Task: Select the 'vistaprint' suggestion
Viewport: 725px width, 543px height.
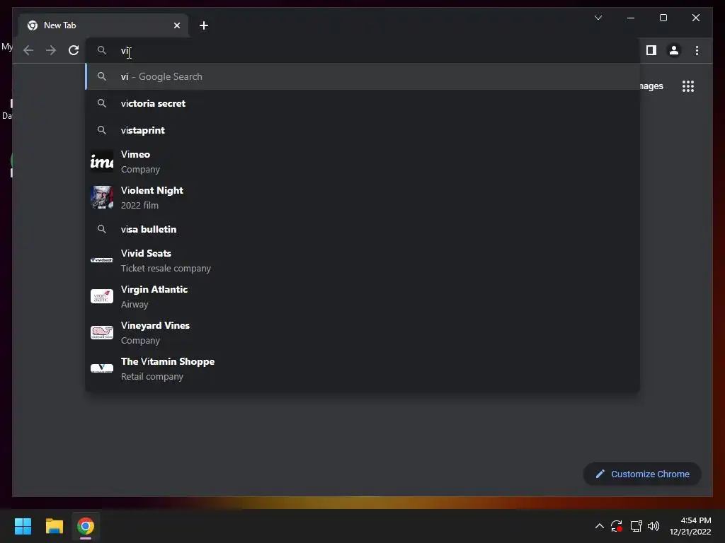Action: 362,130
